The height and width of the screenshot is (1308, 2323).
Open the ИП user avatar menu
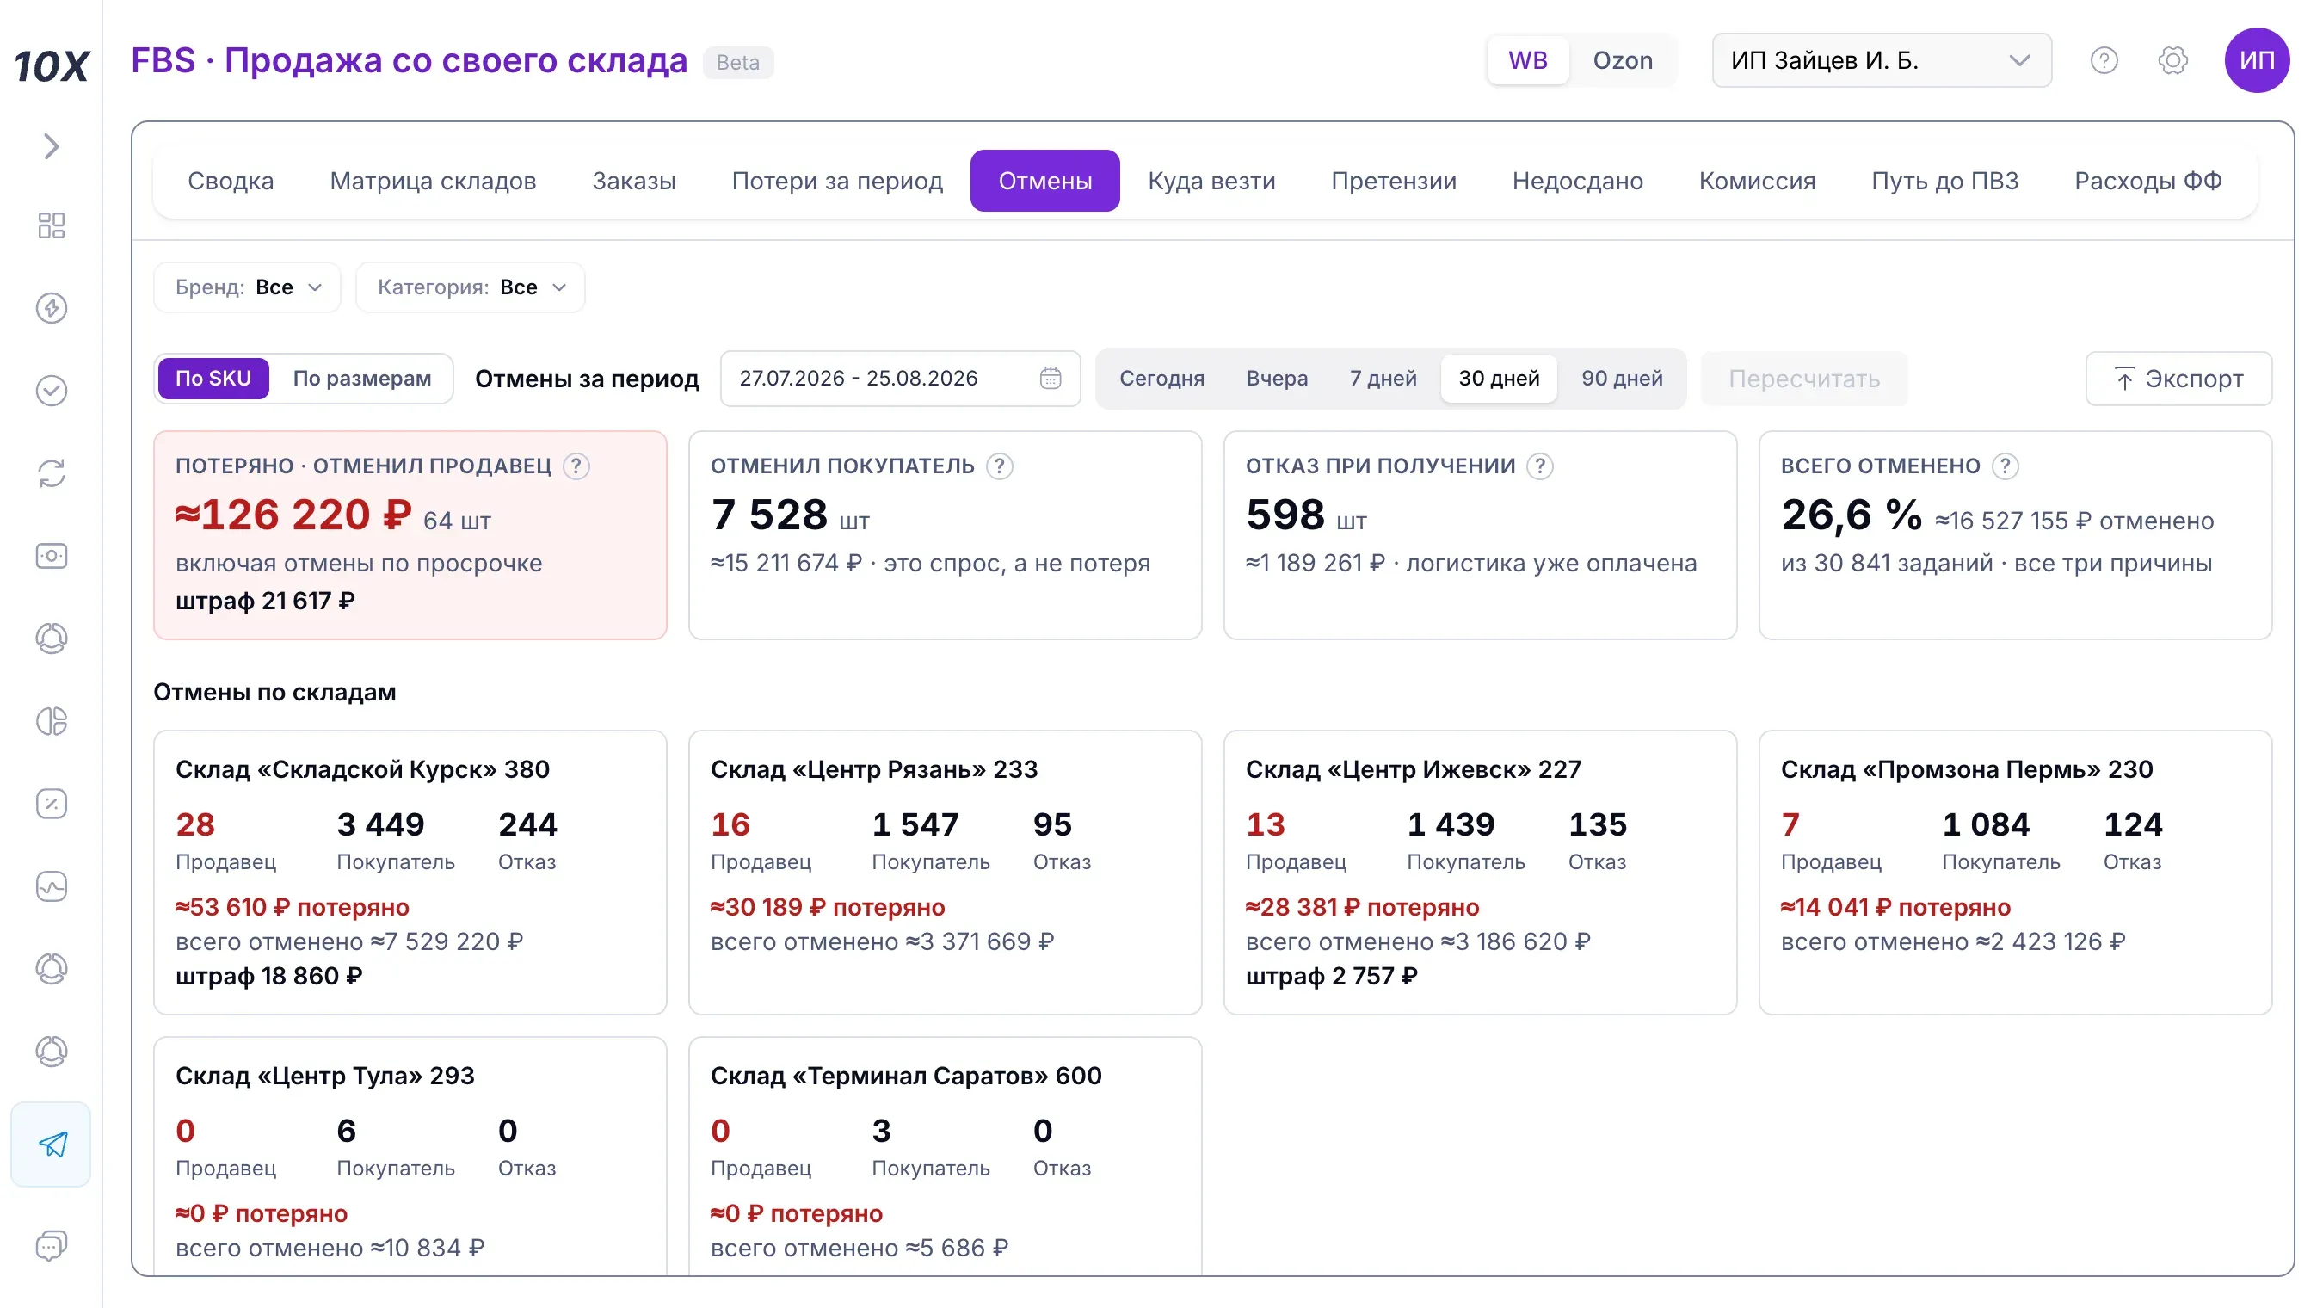coord(2256,60)
